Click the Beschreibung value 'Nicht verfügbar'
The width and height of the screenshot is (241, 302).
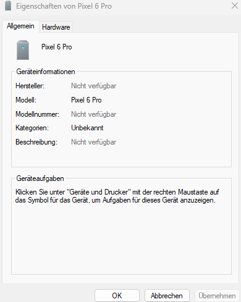[x=94, y=142]
